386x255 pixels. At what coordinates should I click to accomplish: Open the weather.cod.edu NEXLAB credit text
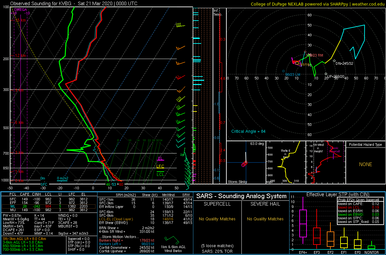pyautogui.click(x=318, y=4)
